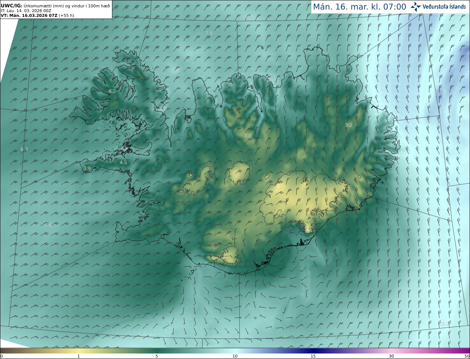Click the 50 tick on the color scale
The height and width of the screenshot is (359, 470).
tap(467, 356)
